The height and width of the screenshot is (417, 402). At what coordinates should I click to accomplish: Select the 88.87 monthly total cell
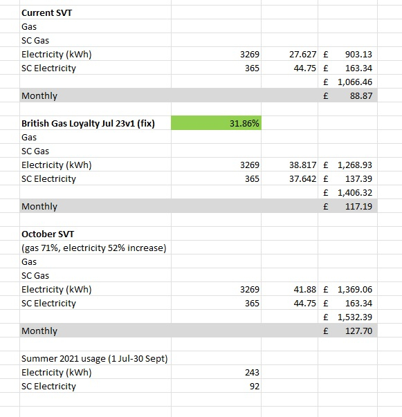click(x=348, y=95)
